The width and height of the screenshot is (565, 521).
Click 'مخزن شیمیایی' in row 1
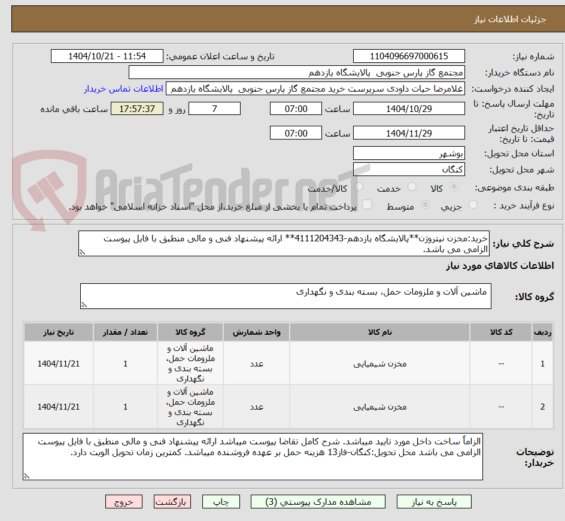[x=380, y=364]
